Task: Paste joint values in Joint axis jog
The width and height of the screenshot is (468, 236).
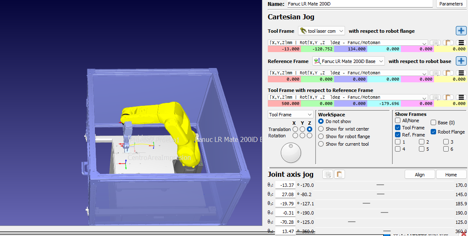Action: (x=340, y=175)
